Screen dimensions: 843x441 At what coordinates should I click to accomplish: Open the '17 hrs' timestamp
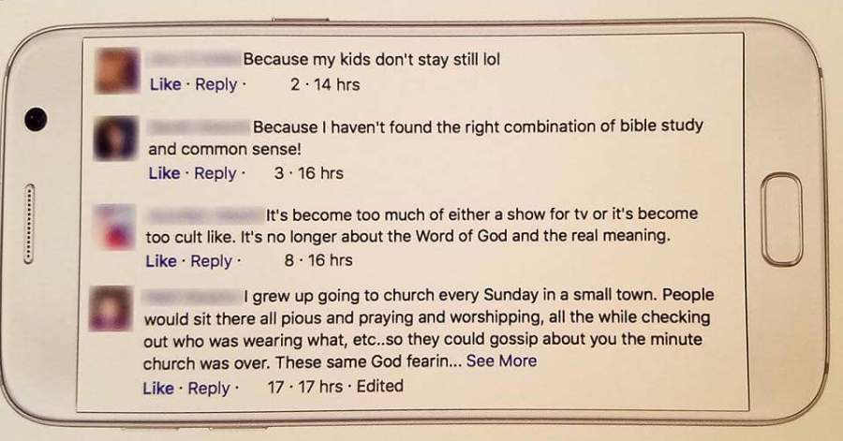point(319,386)
